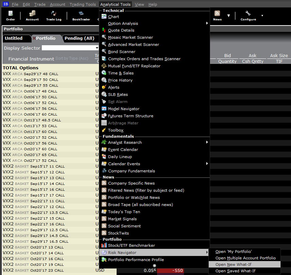Open the File menu
The width and height of the screenshot is (291, 275).
click(15, 4)
